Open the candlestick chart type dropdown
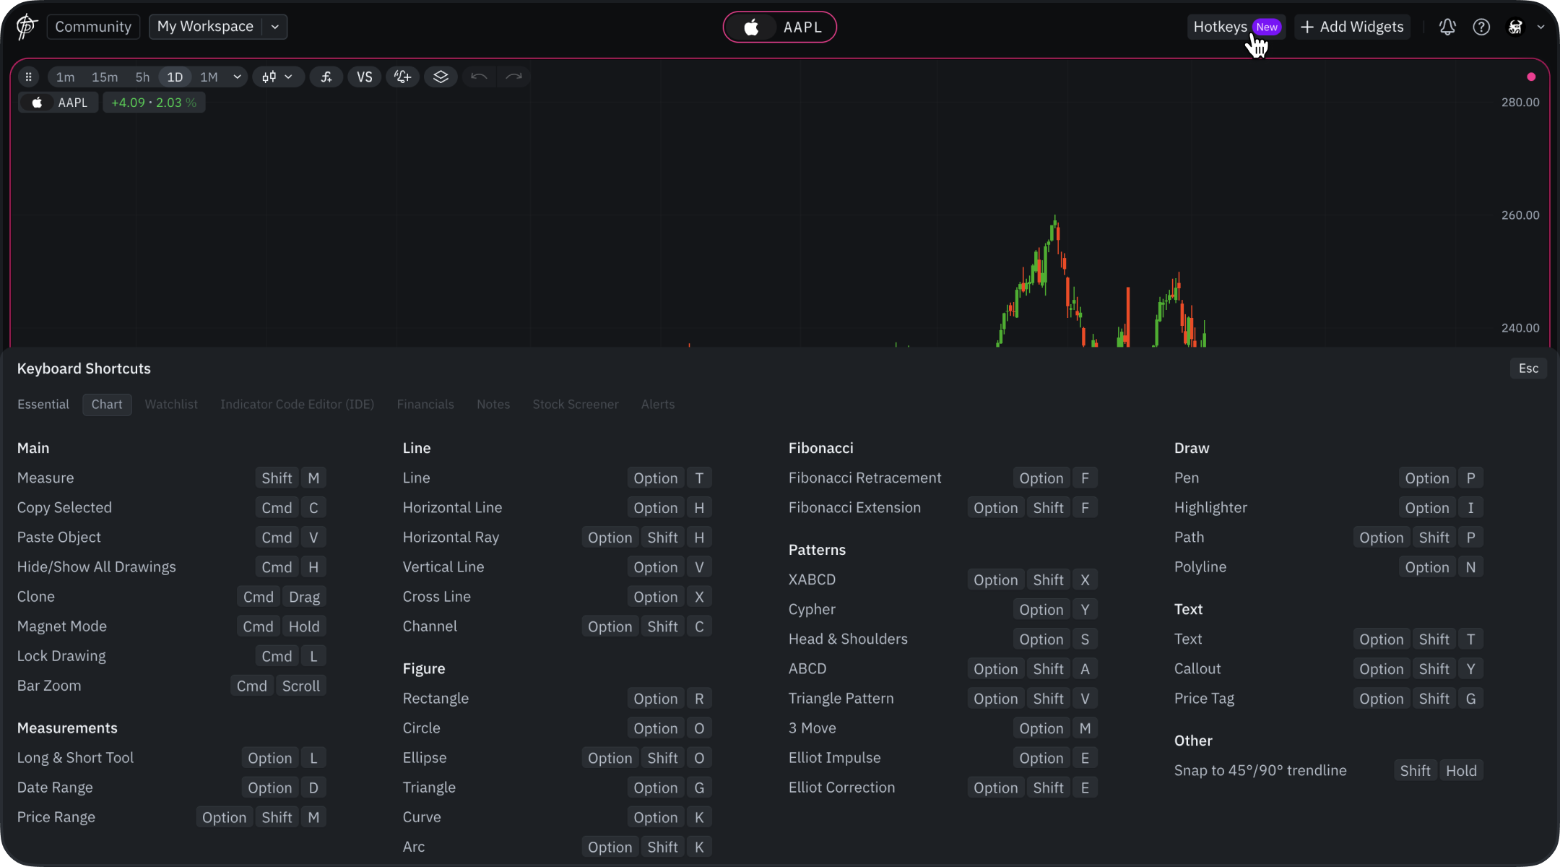The height and width of the screenshot is (867, 1560). 277,77
